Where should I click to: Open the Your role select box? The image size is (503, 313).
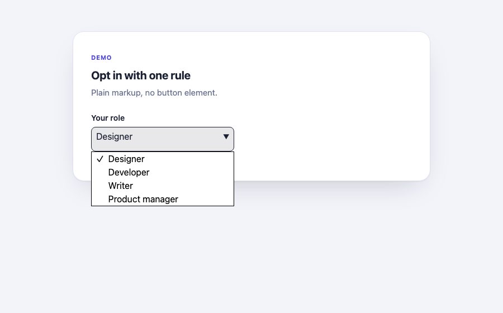[162, 139]
